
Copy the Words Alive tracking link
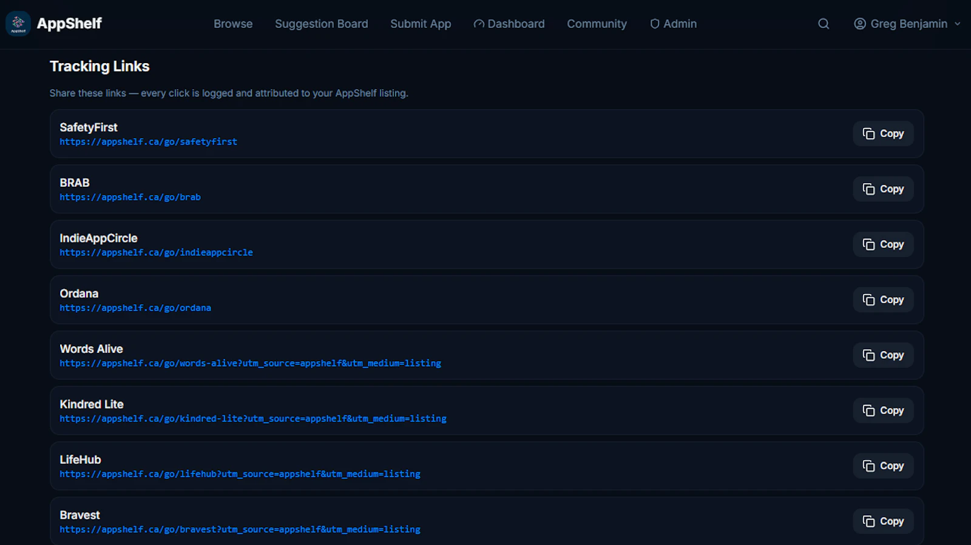(883, 355)
